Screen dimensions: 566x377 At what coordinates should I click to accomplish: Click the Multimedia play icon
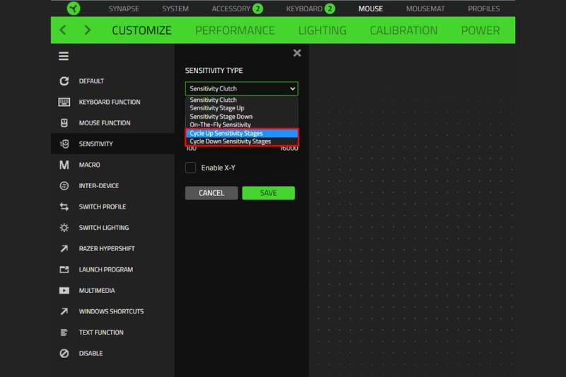tap(64, 291)
